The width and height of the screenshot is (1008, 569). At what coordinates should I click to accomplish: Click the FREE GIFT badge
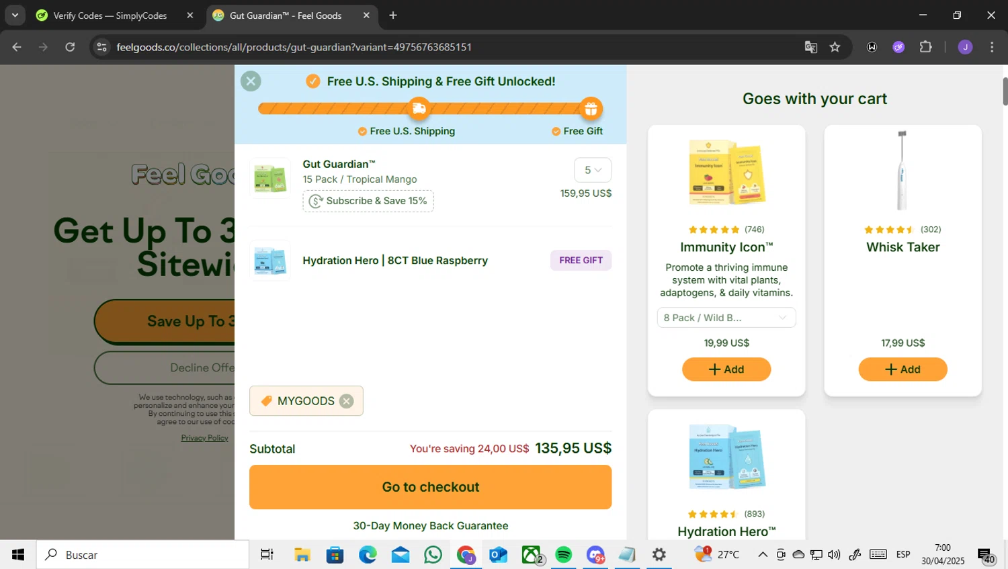581,261
